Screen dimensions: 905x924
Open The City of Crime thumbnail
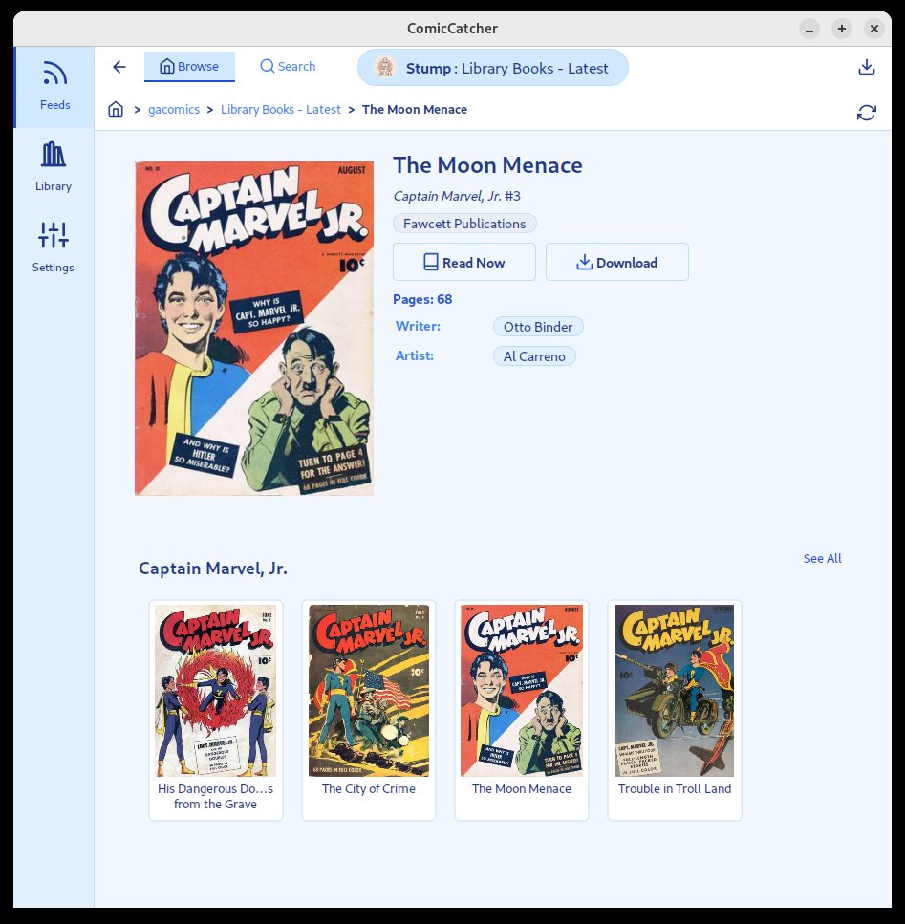(x=369, y=710)
